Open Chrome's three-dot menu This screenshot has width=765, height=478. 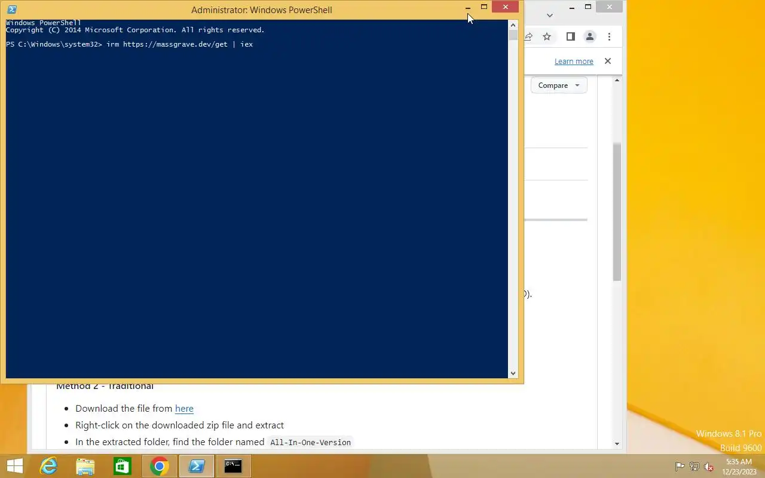[x=609, y=36]
